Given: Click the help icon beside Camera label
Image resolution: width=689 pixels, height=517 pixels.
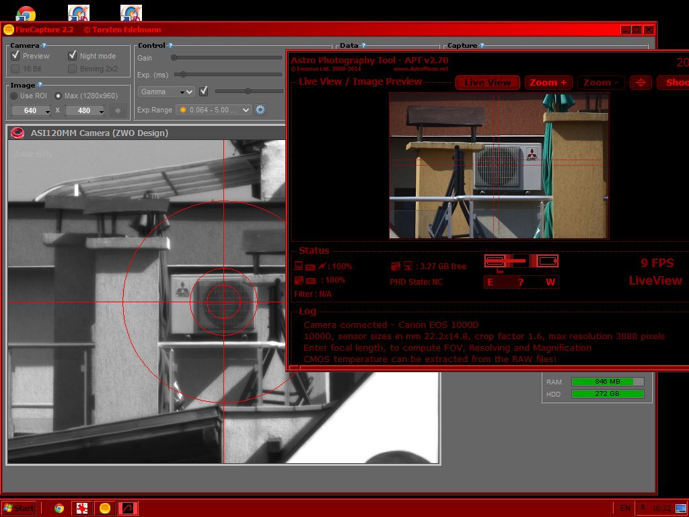Looking at the screenshot, I should click(x=44, y=46).
